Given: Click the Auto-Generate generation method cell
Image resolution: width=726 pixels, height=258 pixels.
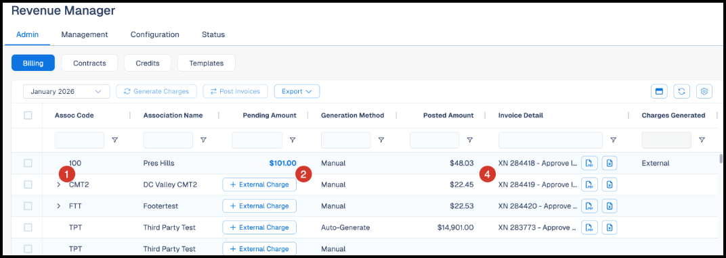Looking at the screenshot, I should pyautogui.click(x=345, y=228).
